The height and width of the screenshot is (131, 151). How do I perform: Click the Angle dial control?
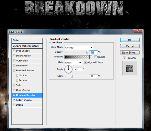tap(68, 69)
